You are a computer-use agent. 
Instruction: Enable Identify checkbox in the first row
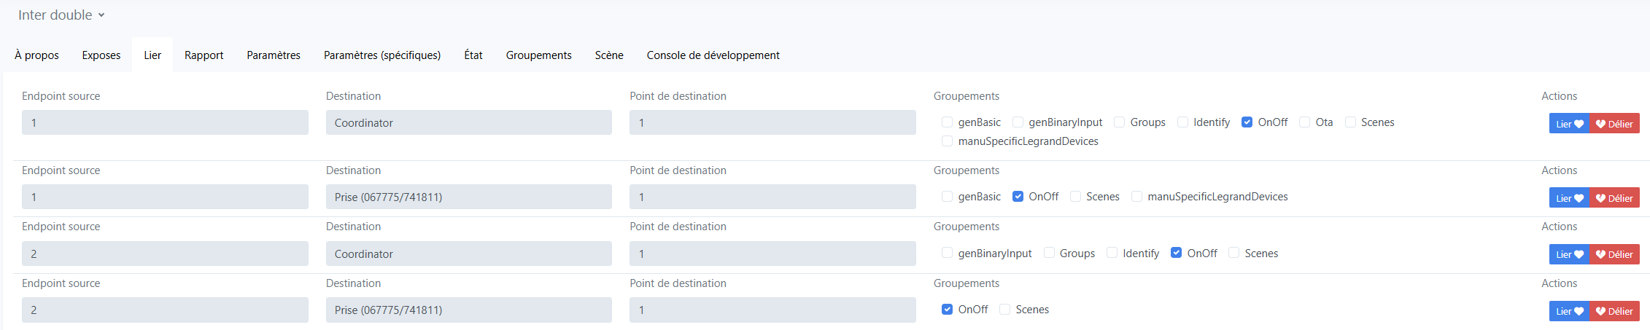[1183, 122]
